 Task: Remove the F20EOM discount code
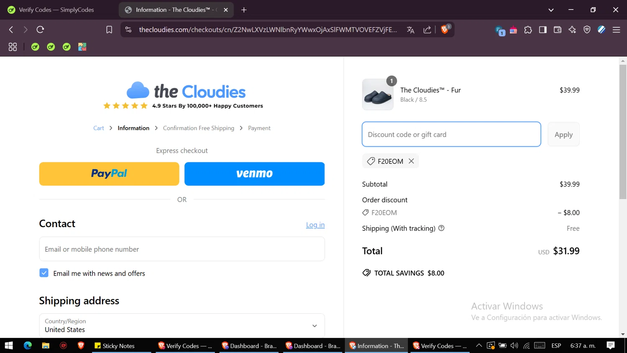tap(411, 161)
